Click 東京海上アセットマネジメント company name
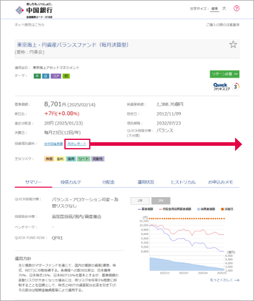The width and height of the screenshot is (254, 301). coord(56,68)
